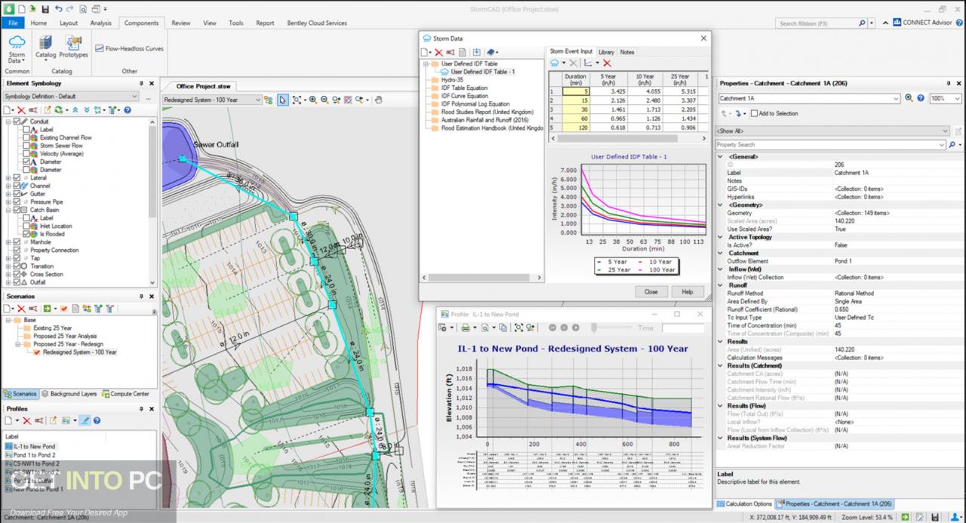
Task: Enable the Existing Channel Flow checkbox
Action: (x=26, y=138)
